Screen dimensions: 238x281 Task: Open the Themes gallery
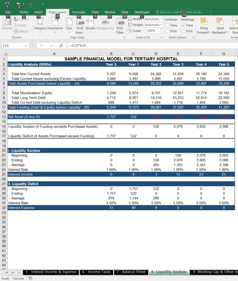point(7,25)
